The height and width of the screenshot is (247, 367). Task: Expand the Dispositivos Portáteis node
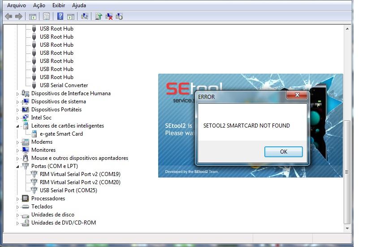pos(17,110)
